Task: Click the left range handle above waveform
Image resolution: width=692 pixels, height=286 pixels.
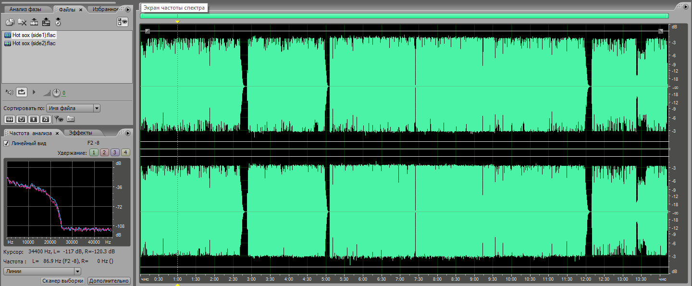Action: 148,31
